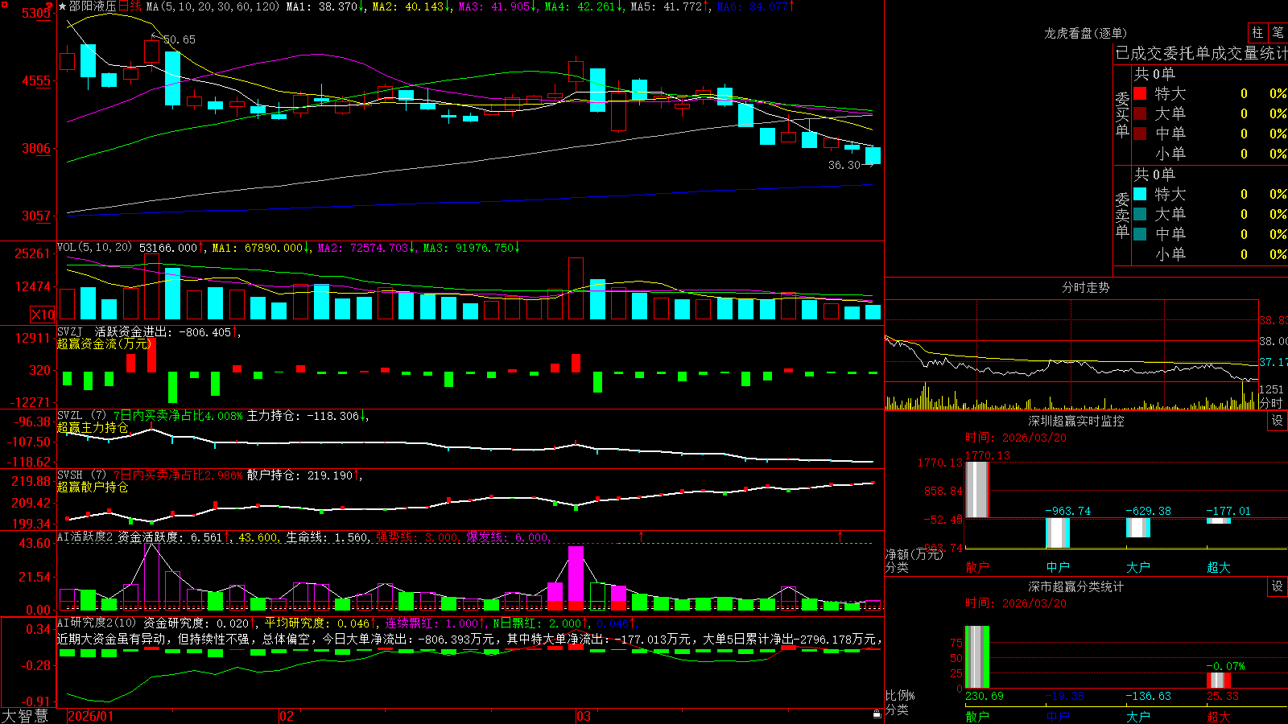
Task: Click the 2026/01 date marker on the timeline
Action: pyautogui.click(x=90, y=716)
